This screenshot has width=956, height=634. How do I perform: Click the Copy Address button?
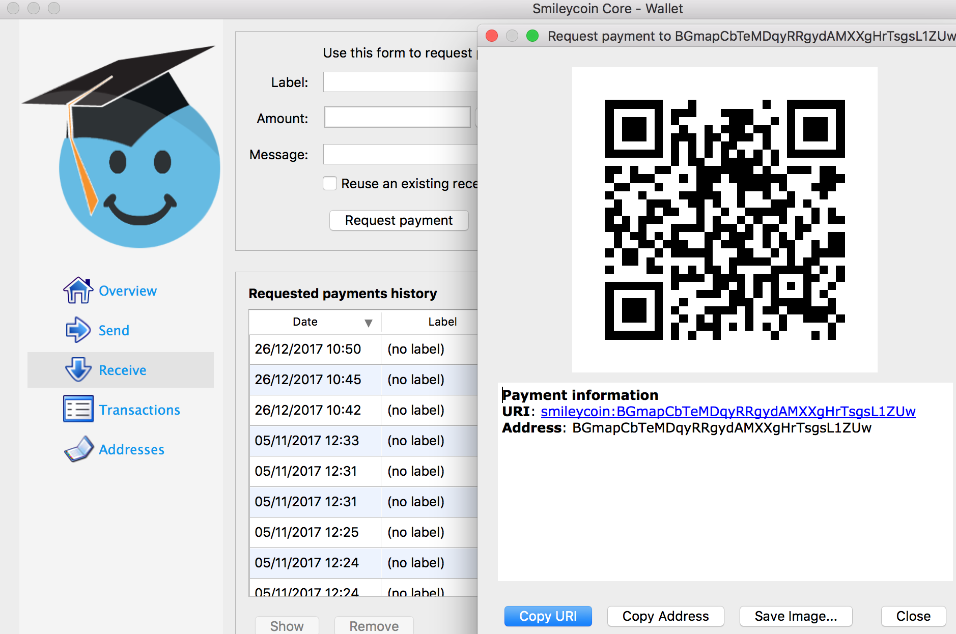[x=665, y=616]
